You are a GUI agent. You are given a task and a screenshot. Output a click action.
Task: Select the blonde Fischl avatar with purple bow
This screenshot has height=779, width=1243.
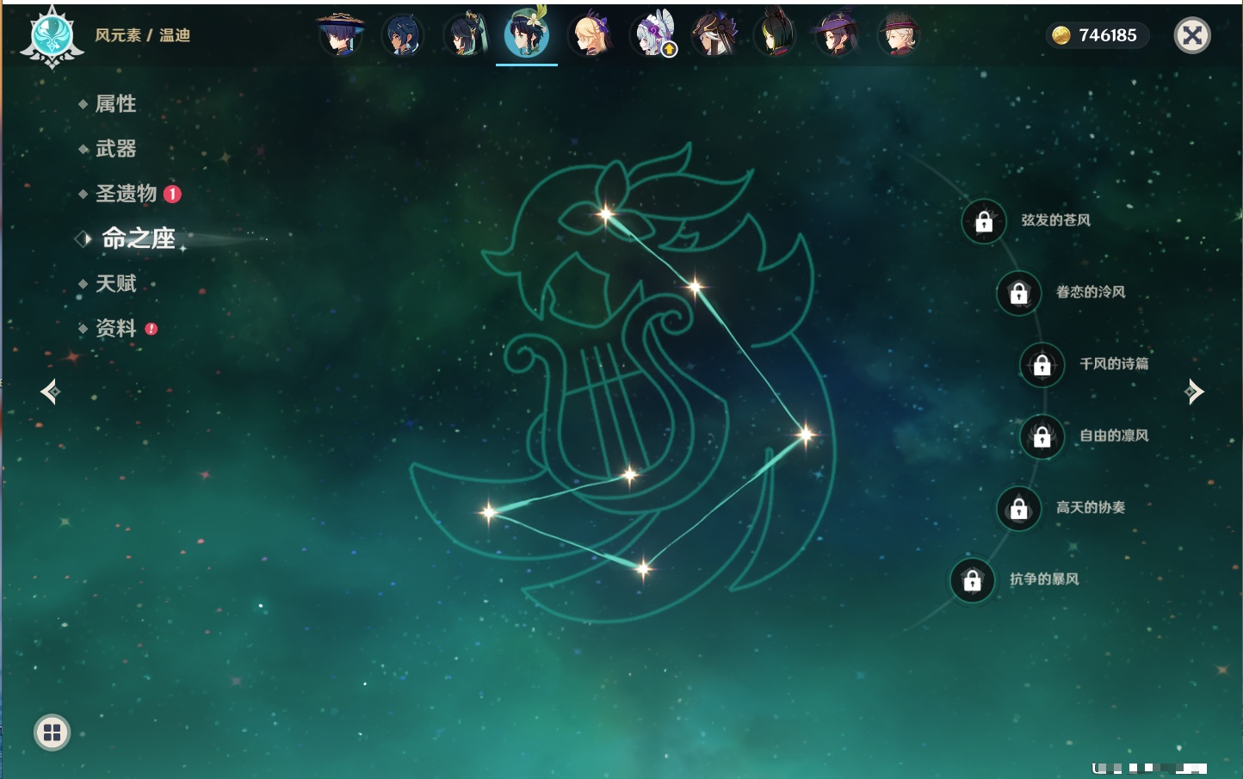point(590,35)
